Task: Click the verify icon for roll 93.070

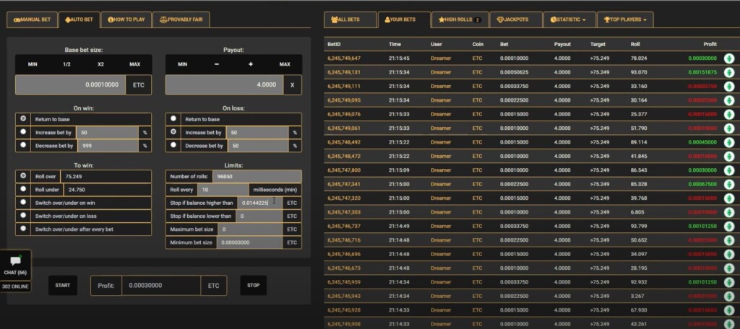Action: 729,72
